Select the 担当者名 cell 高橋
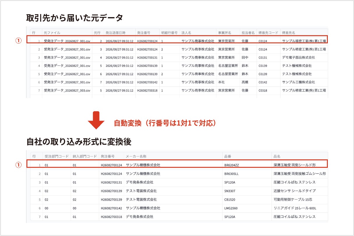This screenshot has width=354, height=236. click(x=245, y=82)
